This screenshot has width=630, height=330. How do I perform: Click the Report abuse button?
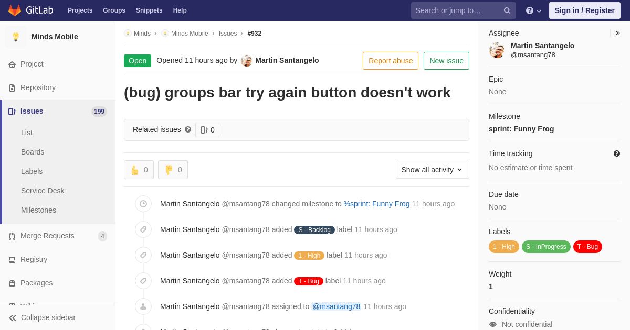point(391,61)
